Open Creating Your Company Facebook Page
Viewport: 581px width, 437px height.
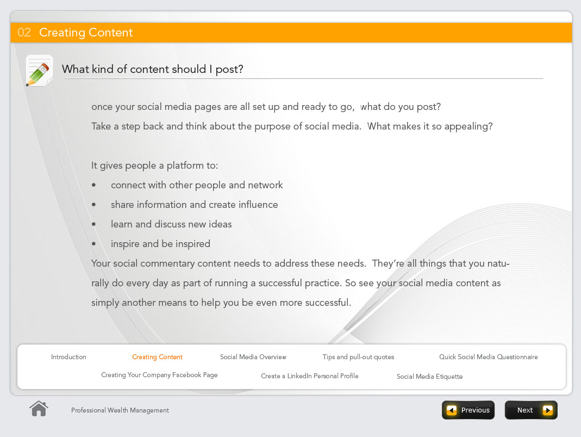click(x=159, y=375)
